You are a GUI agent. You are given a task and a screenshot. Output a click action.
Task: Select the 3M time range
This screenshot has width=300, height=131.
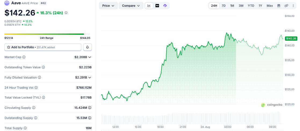click(x=241, y=6)
